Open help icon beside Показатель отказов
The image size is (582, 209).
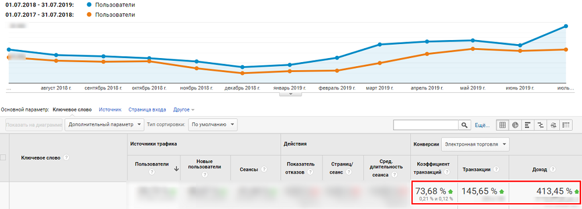tap(310, 172)
